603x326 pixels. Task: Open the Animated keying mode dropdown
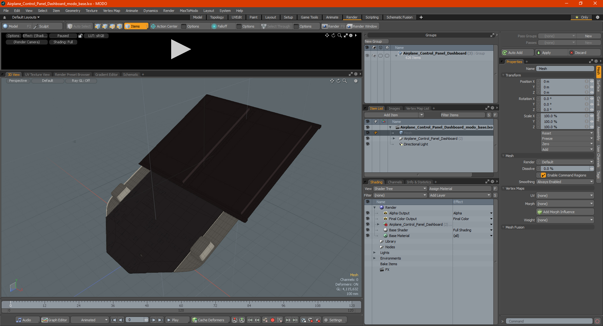(x=90, y=320)
